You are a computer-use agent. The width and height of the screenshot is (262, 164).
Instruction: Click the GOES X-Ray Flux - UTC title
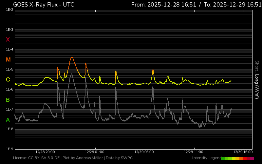pyautogui.click(x=44, y=5)
